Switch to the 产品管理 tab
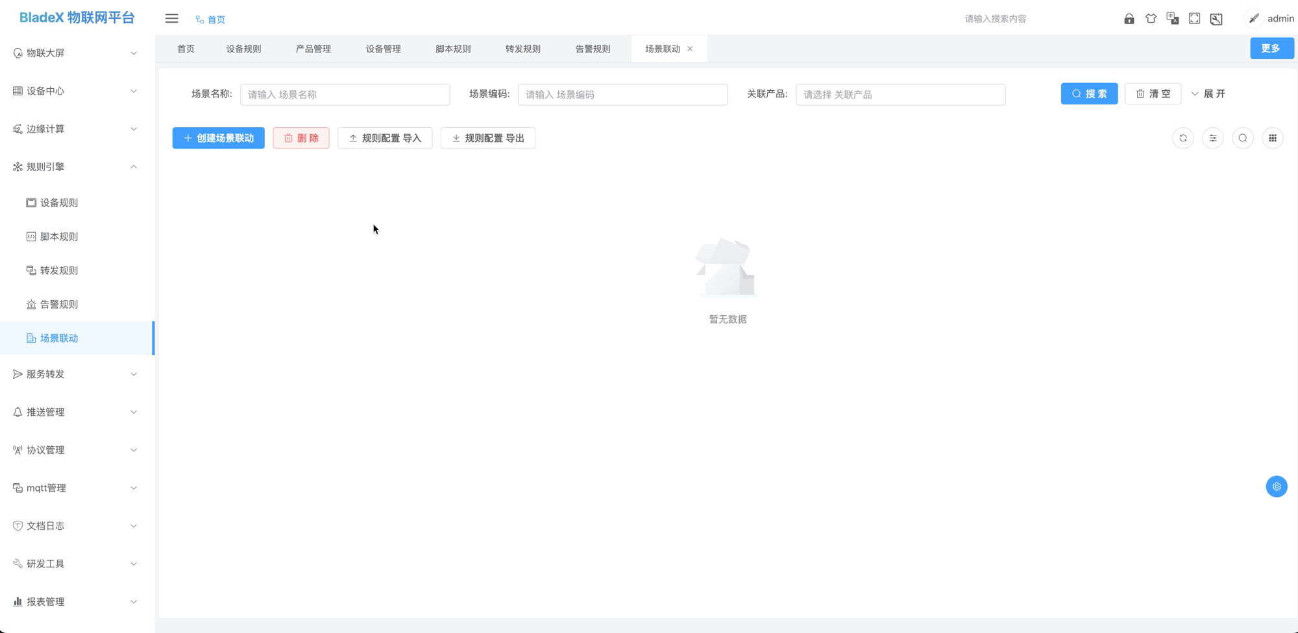Viewport: 1298px width, 633px height. coord(313,49)
